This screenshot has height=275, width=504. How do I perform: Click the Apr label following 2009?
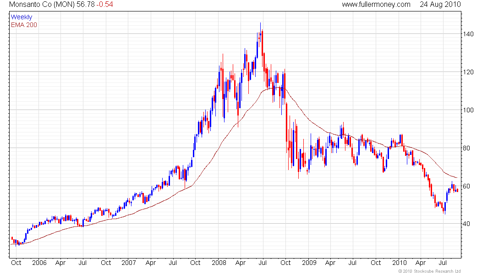[x=330, y=263]
